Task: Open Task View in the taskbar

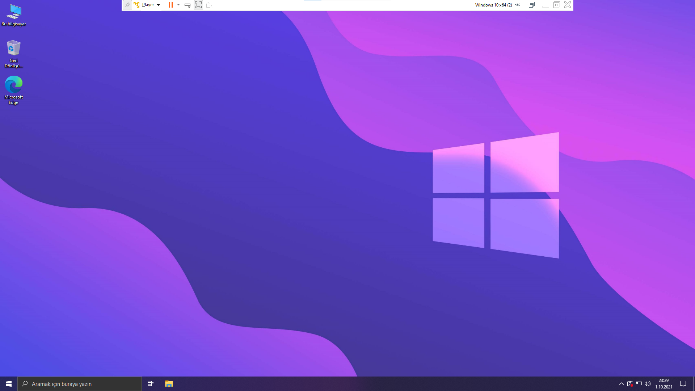Action: click(x=151, y=384)
